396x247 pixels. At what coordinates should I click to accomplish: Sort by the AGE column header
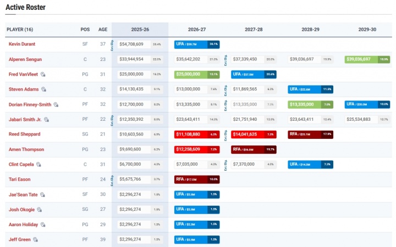[x=102, y=29]
